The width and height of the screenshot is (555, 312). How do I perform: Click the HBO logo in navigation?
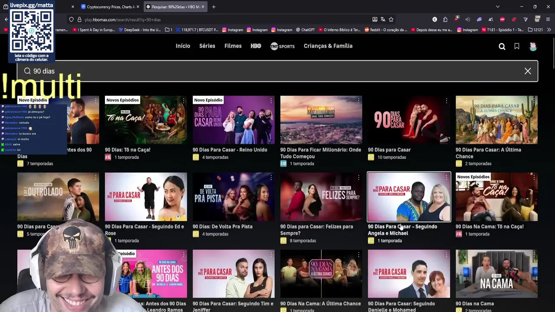point(256,46)
